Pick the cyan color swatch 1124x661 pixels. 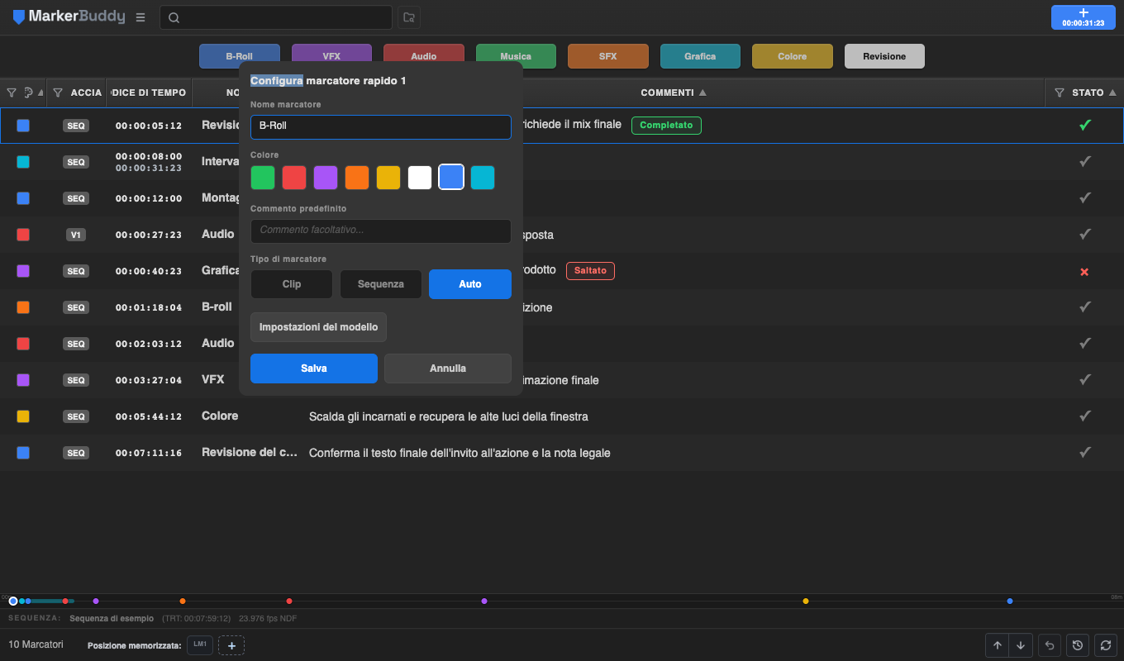483,178
